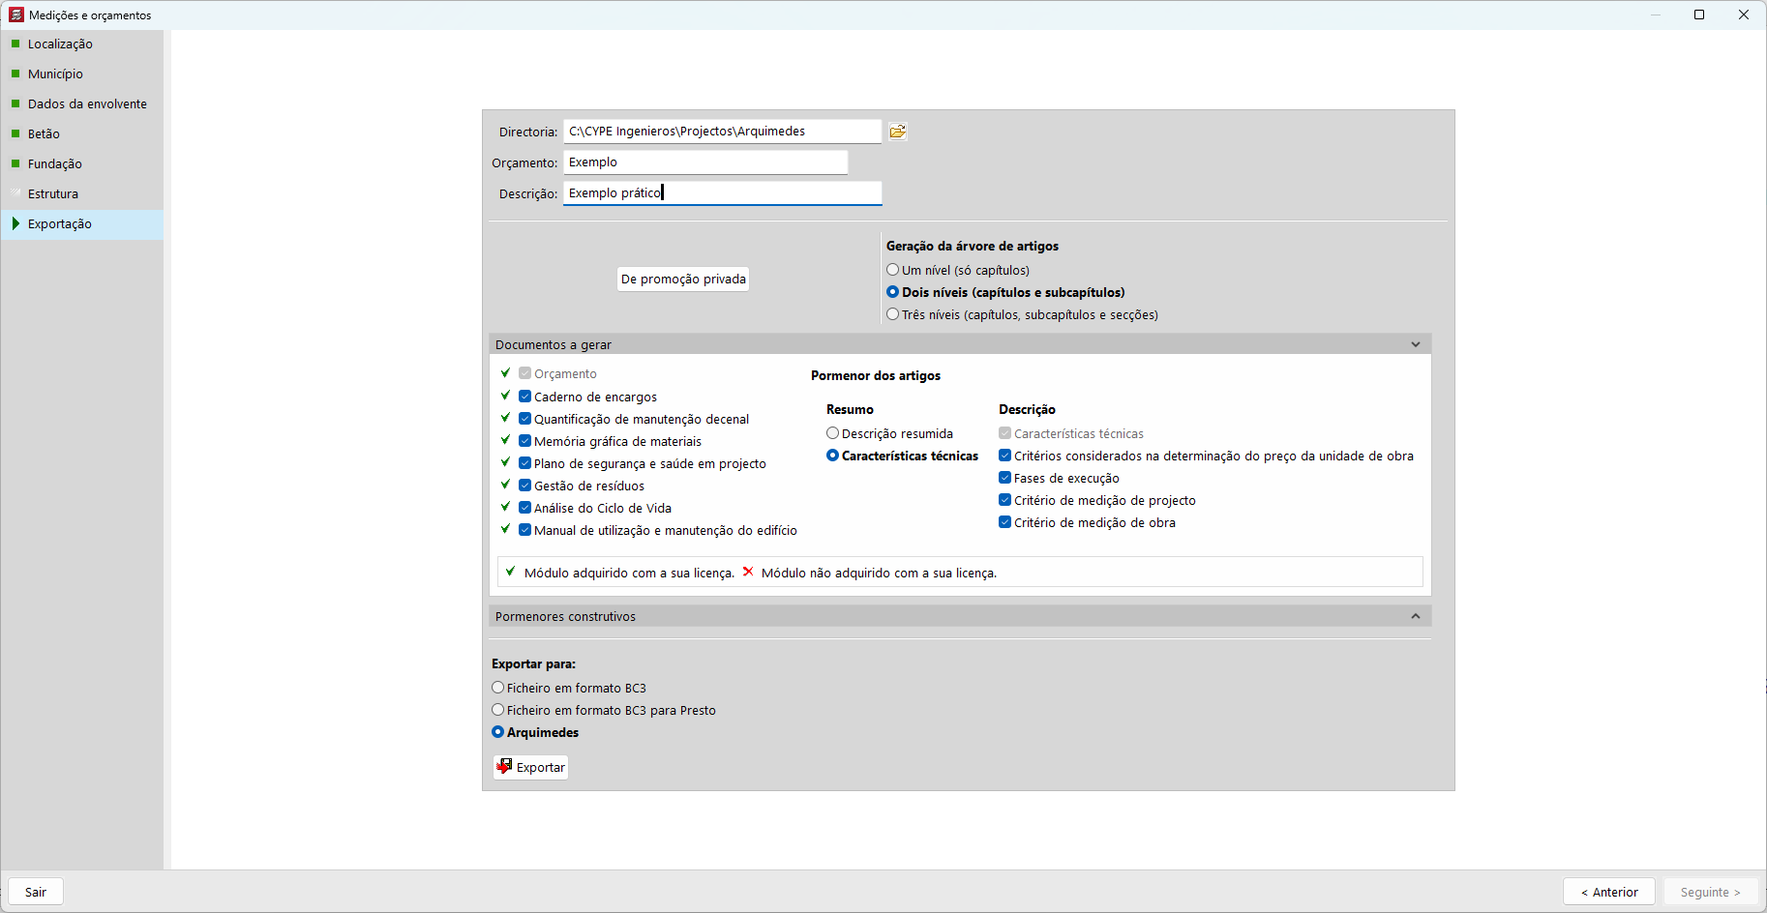Toggle Critérios considerados na determinação do preço
Image resolution: width=1767 pixels, height=913 pixels.
(x=1004, y=456)
